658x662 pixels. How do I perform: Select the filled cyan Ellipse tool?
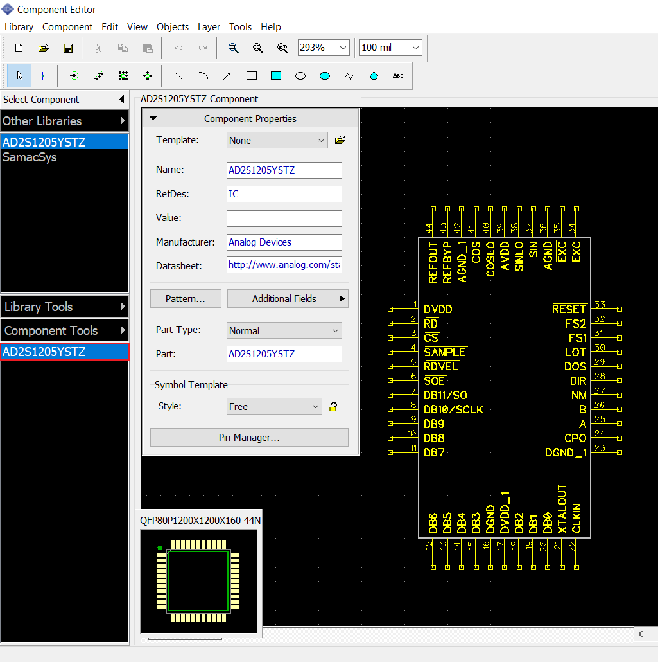click(325, 76)
